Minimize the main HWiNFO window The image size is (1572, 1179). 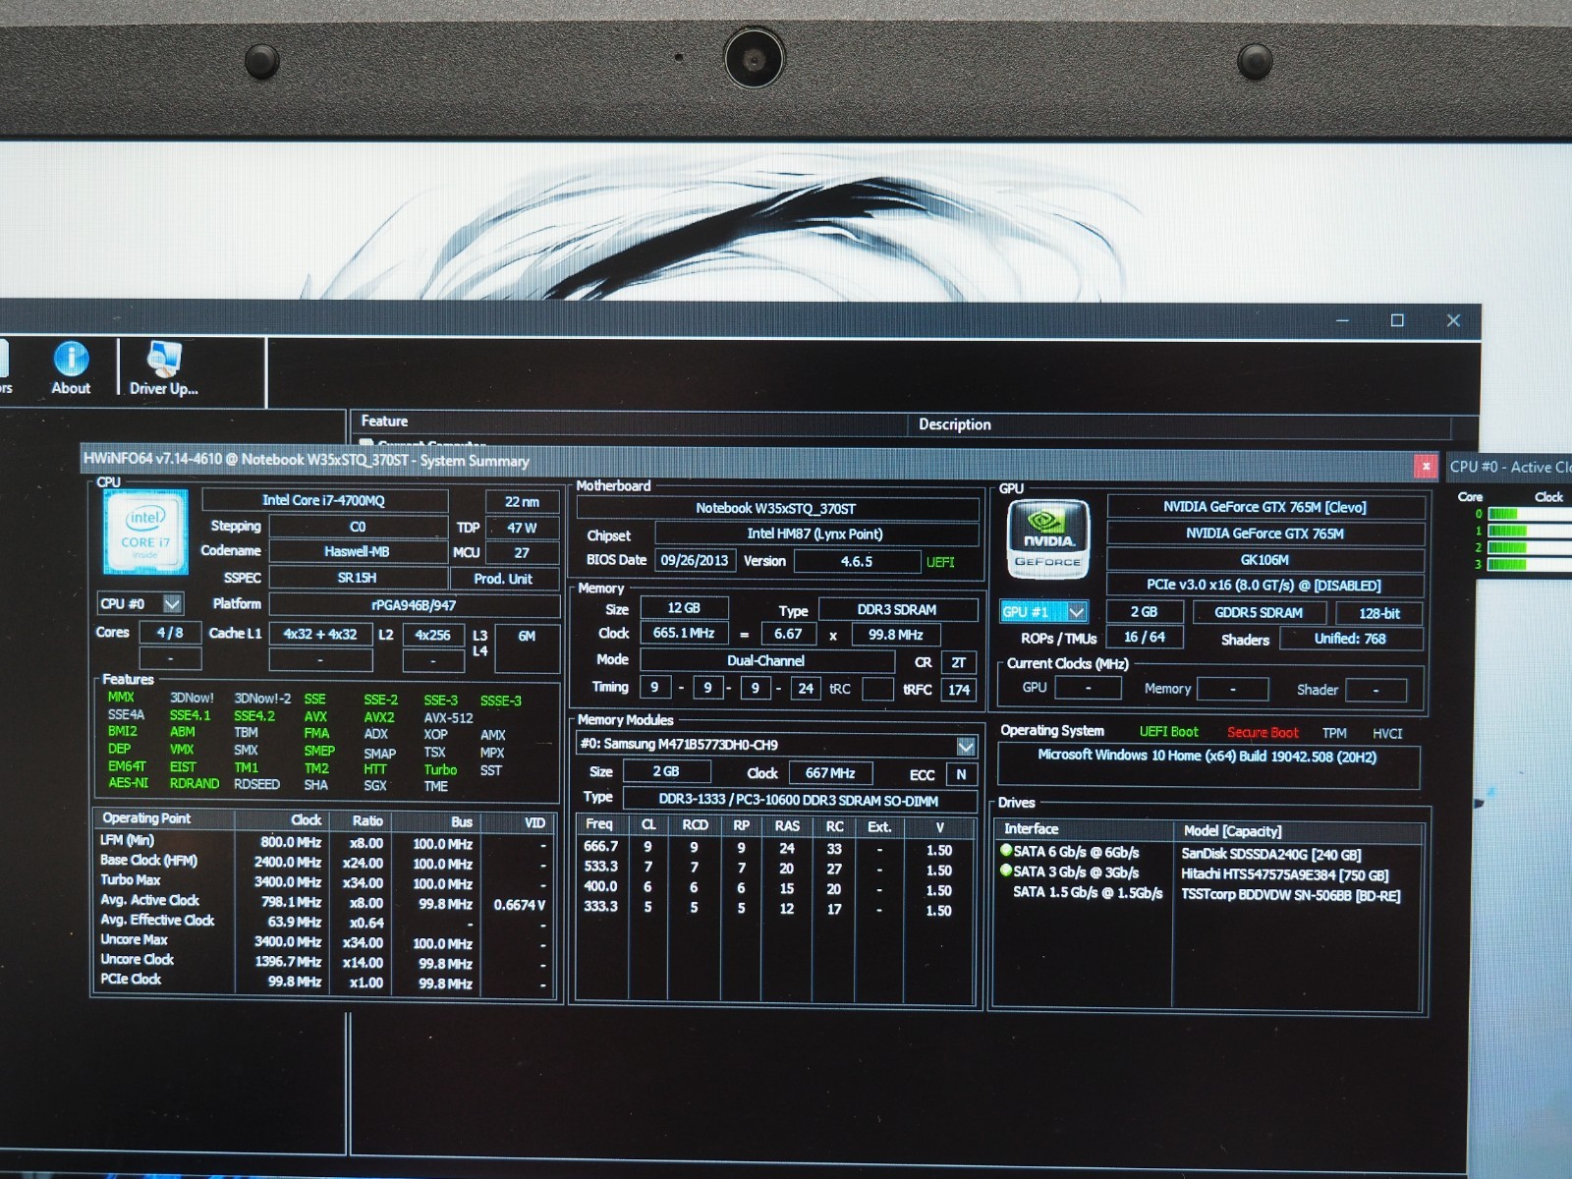pos(1342,320)
